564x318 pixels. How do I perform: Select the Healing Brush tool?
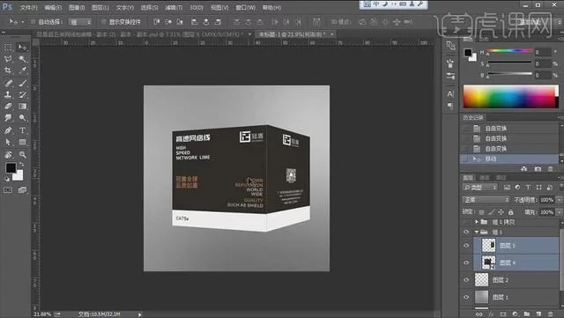[8, 83]
